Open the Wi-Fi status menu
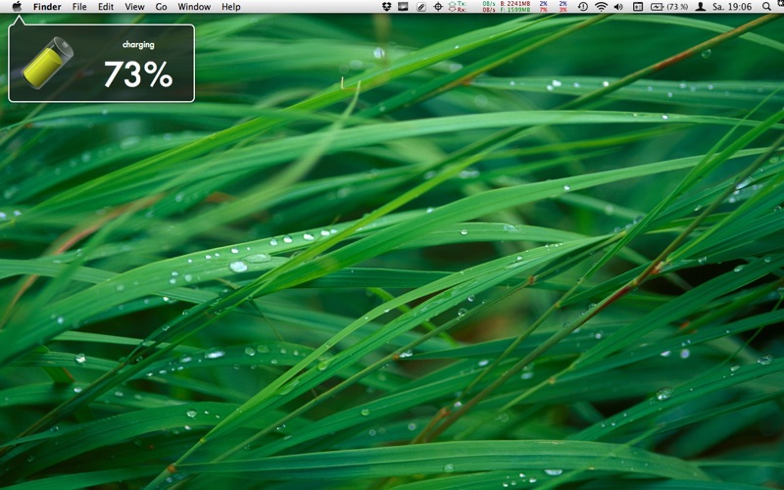 pyautogui.click(x=601, y=7)
